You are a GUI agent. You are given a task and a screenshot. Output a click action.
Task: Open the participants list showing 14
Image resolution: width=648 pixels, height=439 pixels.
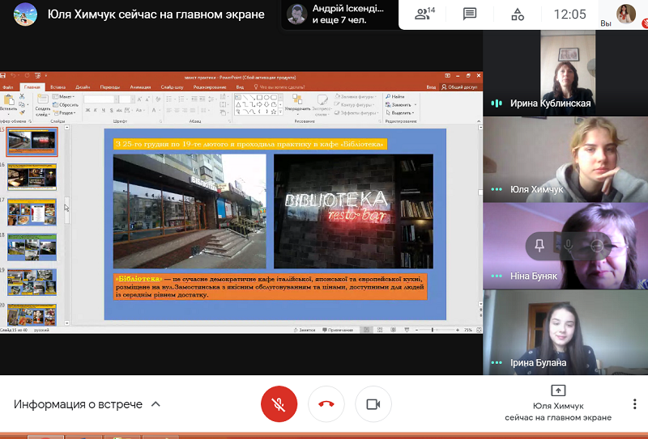coord(424,14)
